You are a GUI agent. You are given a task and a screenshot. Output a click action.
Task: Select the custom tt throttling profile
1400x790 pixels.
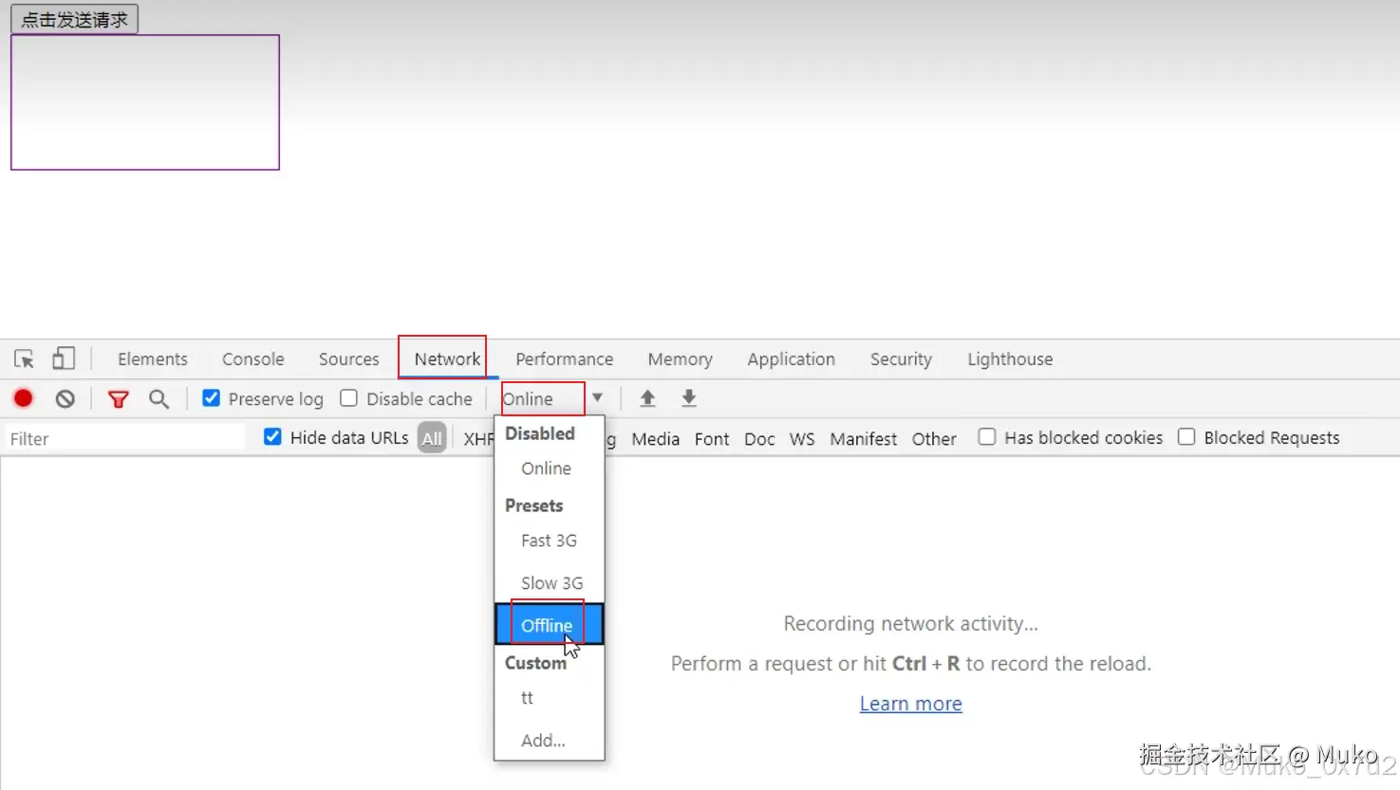(549, 698)
